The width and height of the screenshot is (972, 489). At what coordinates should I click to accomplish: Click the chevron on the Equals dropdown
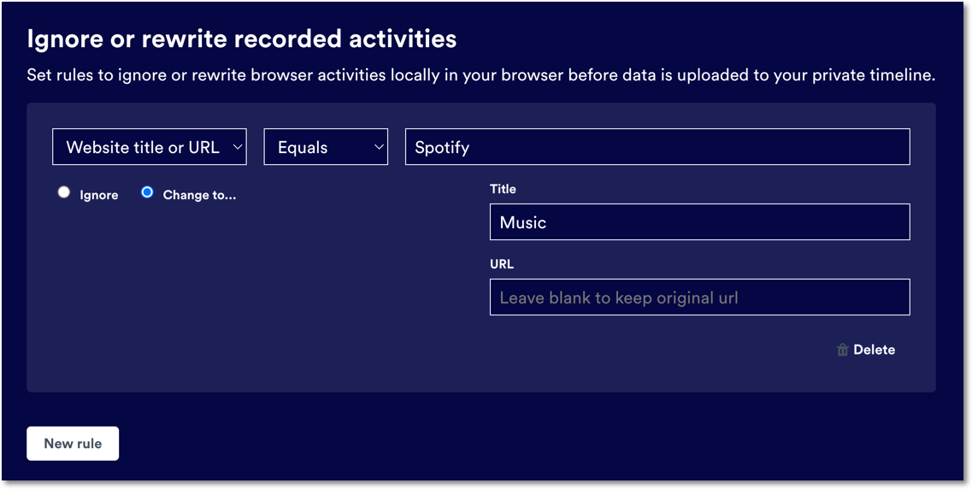(379, 147)
